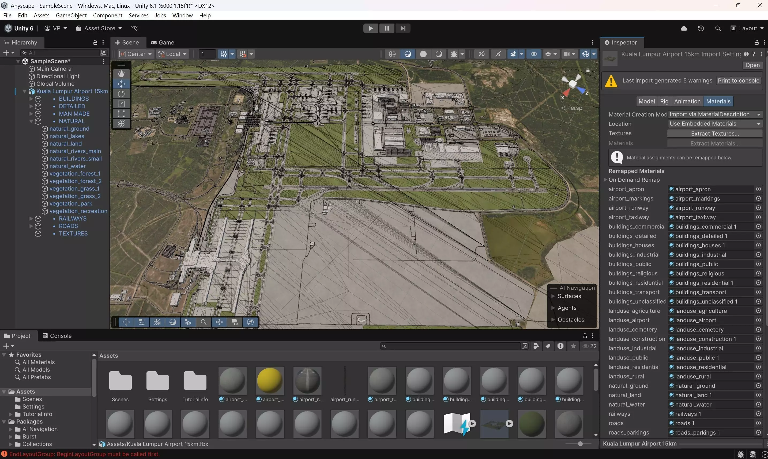Click the Pause button

coord(387,28)
